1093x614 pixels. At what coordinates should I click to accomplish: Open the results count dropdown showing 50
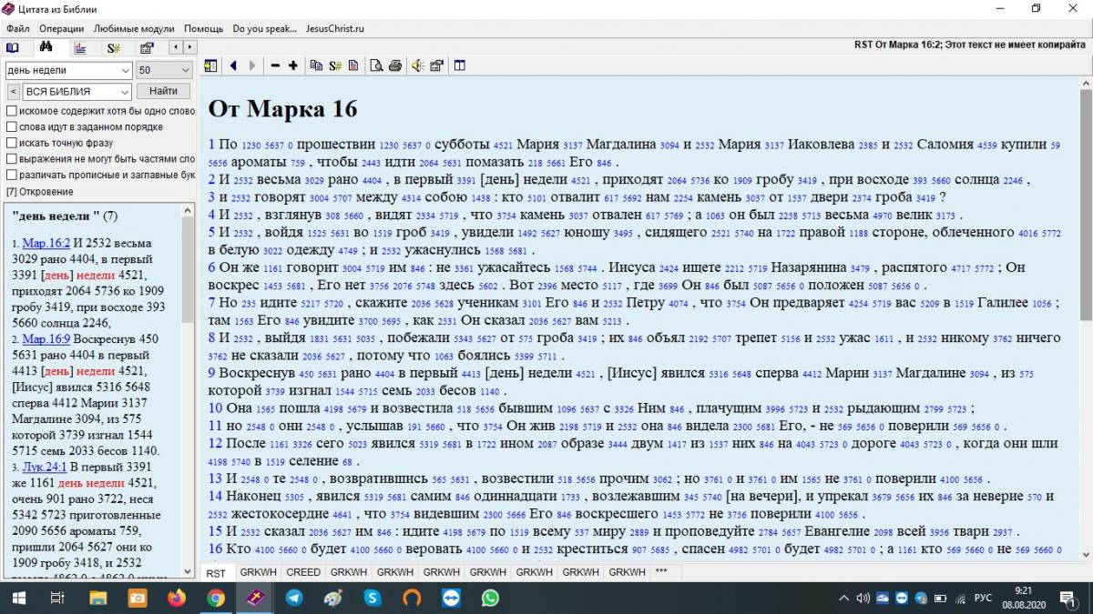pos(183,70)
